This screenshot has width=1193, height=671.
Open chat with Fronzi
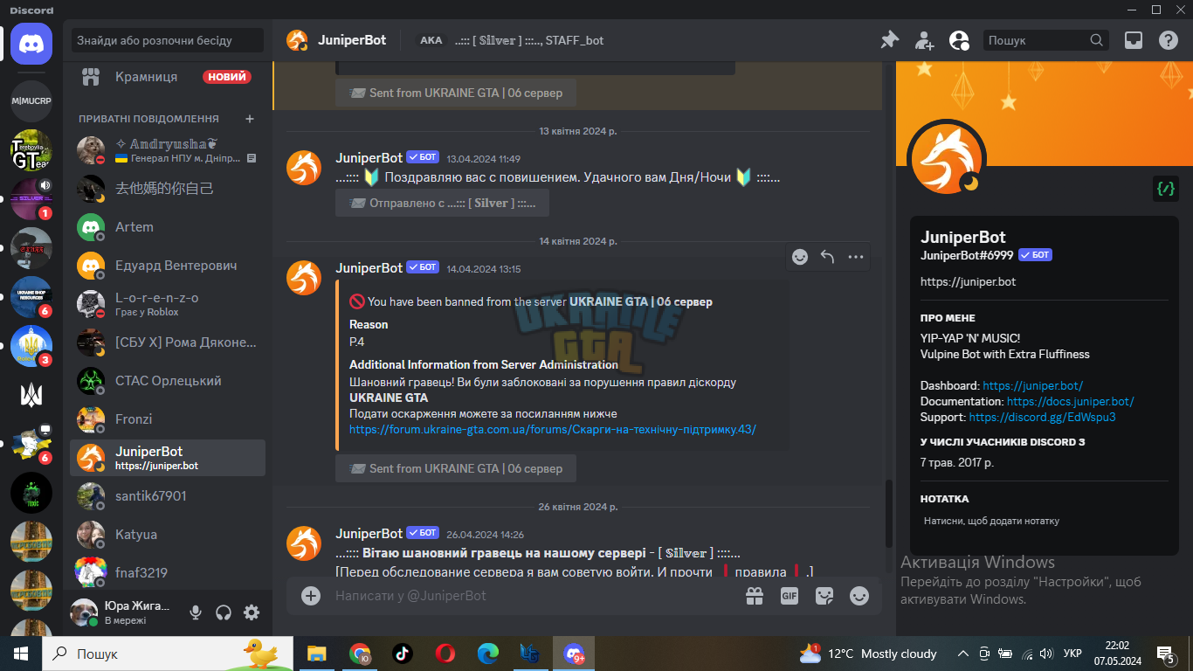167,419
